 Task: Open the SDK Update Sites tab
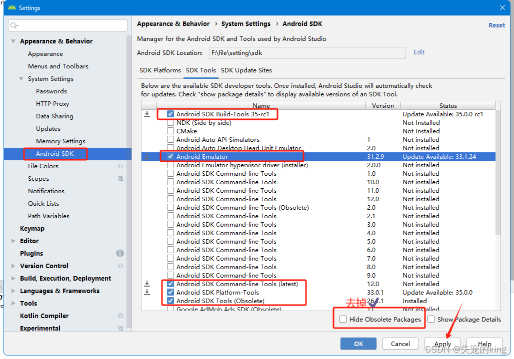pos(246,70)
